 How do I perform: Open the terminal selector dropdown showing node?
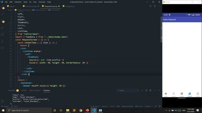(128, 90)
